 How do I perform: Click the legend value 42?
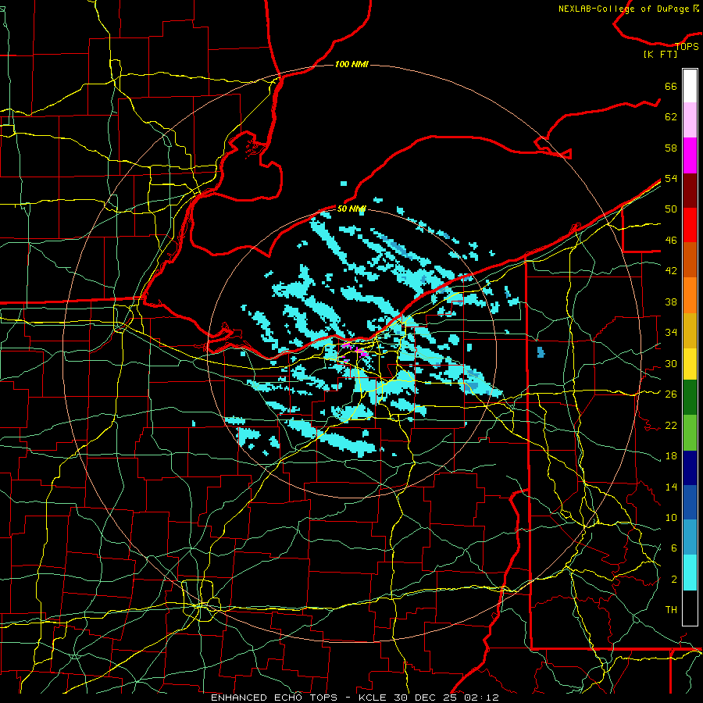coord(671,271)
